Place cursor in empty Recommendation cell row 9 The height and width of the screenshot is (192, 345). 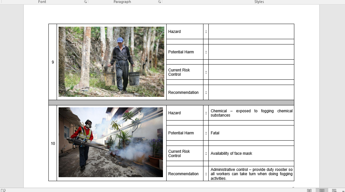(251, 92)
